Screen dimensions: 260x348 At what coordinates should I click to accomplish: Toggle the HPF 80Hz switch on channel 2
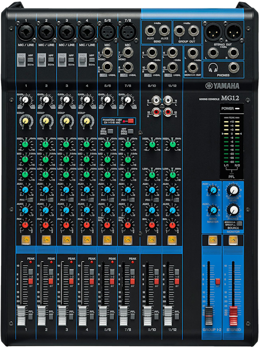[x=51, y=60]
